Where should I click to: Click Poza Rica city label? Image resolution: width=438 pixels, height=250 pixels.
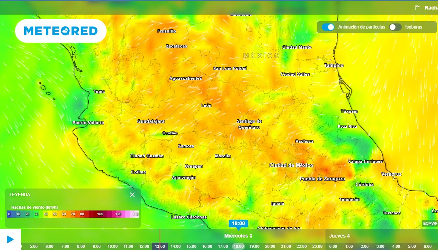coord(347,127)
